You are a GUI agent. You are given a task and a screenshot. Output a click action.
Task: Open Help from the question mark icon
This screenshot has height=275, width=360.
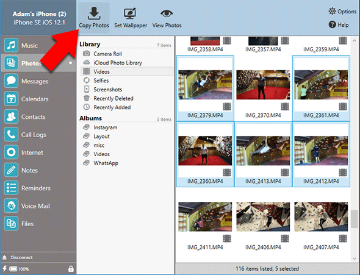click(332, 24)
